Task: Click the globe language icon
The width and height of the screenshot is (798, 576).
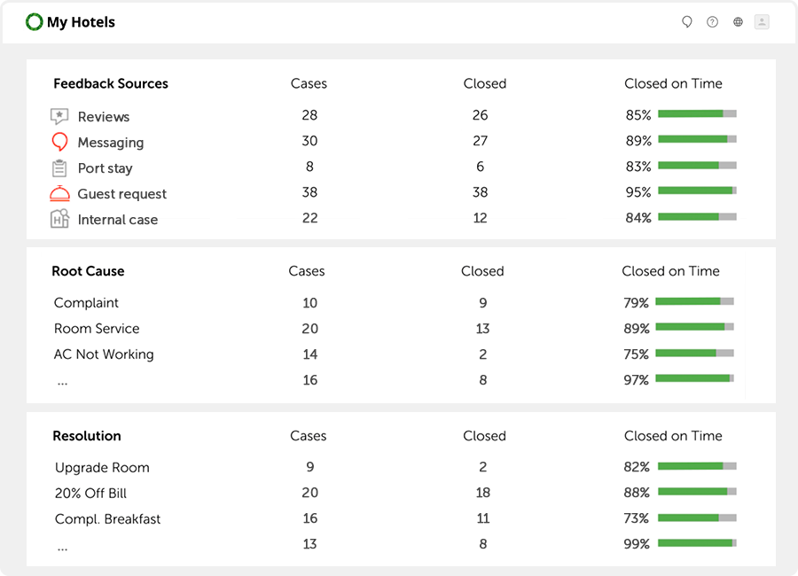Action: 738,22
